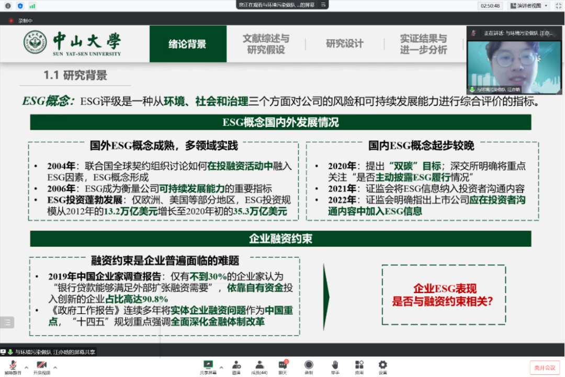
Task: Click the speaker name label on video thumbnail
Action: pyautogui.click(x=495, y=90)
